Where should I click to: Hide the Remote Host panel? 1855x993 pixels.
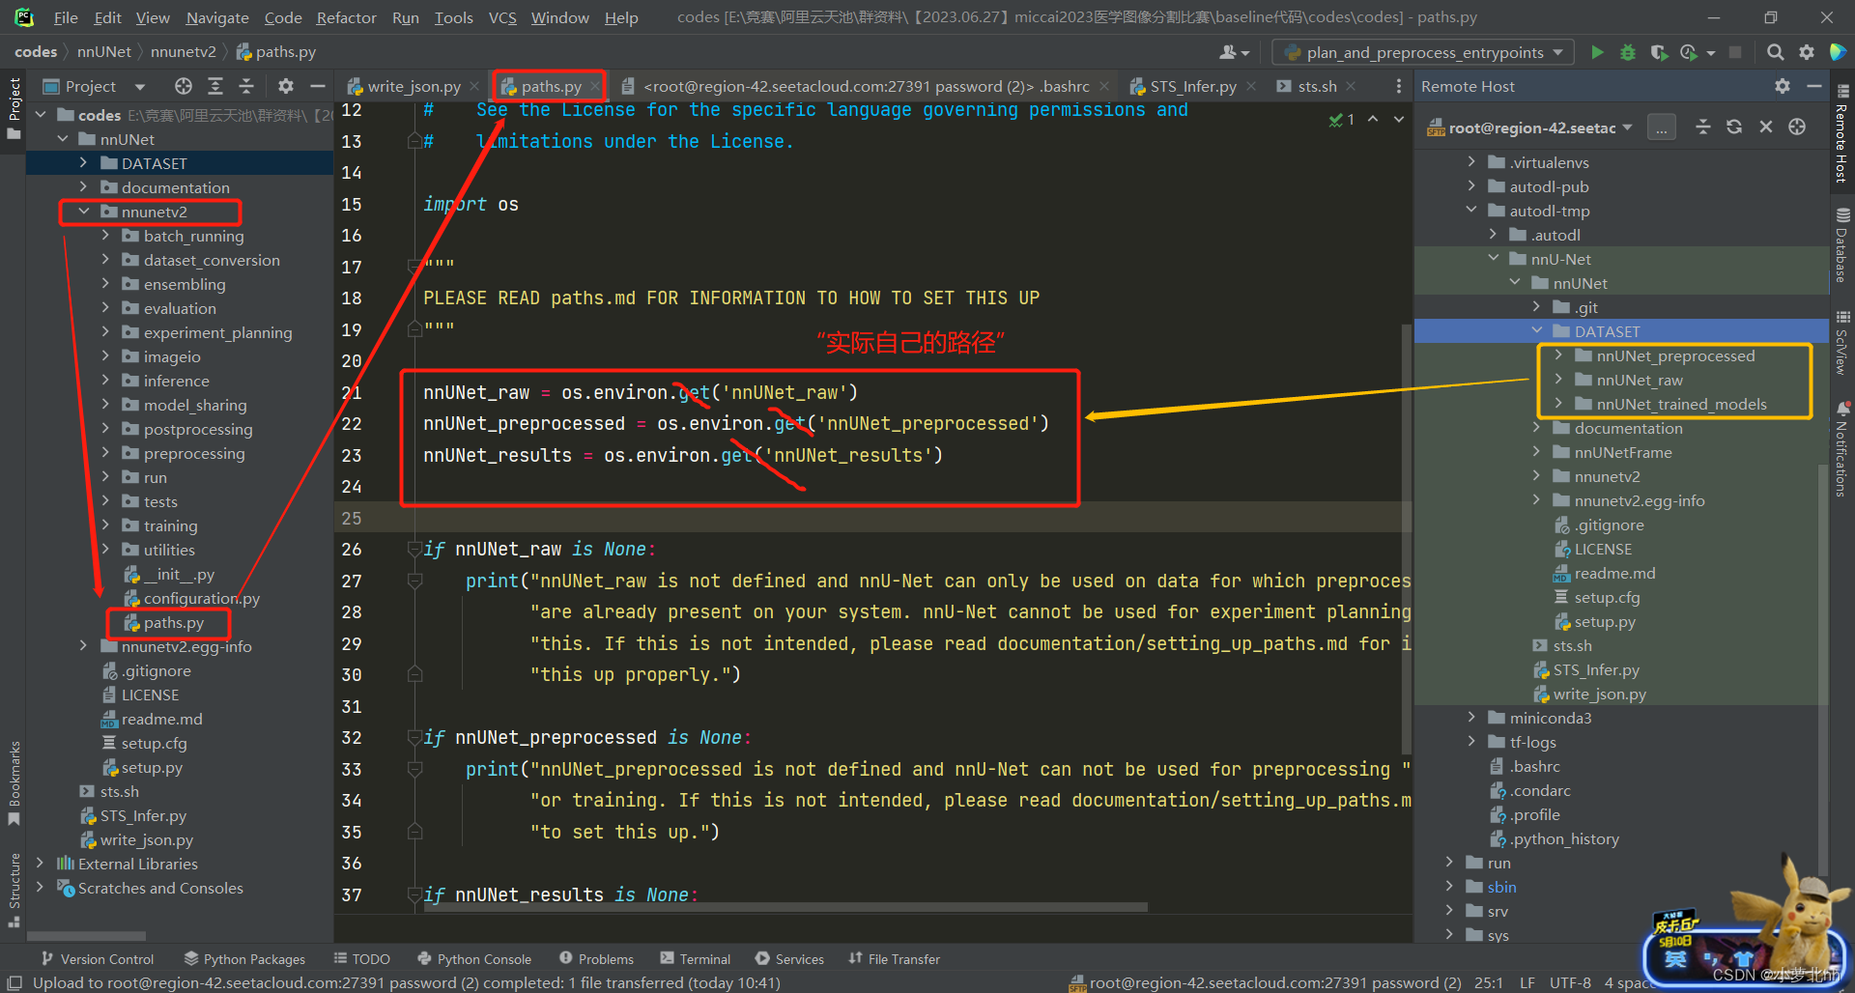pos(1814,86)
